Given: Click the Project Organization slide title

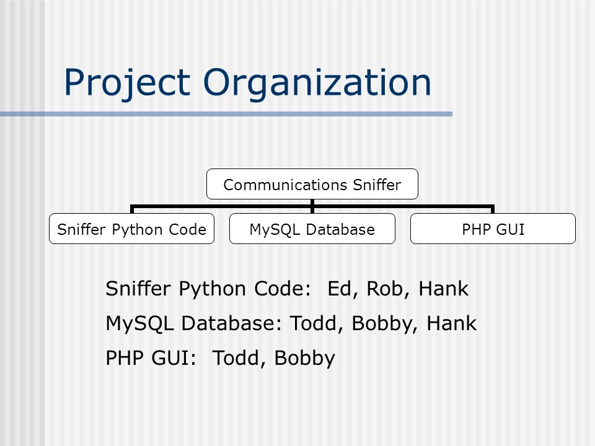Looking at the screenshot, I should 247,84.
